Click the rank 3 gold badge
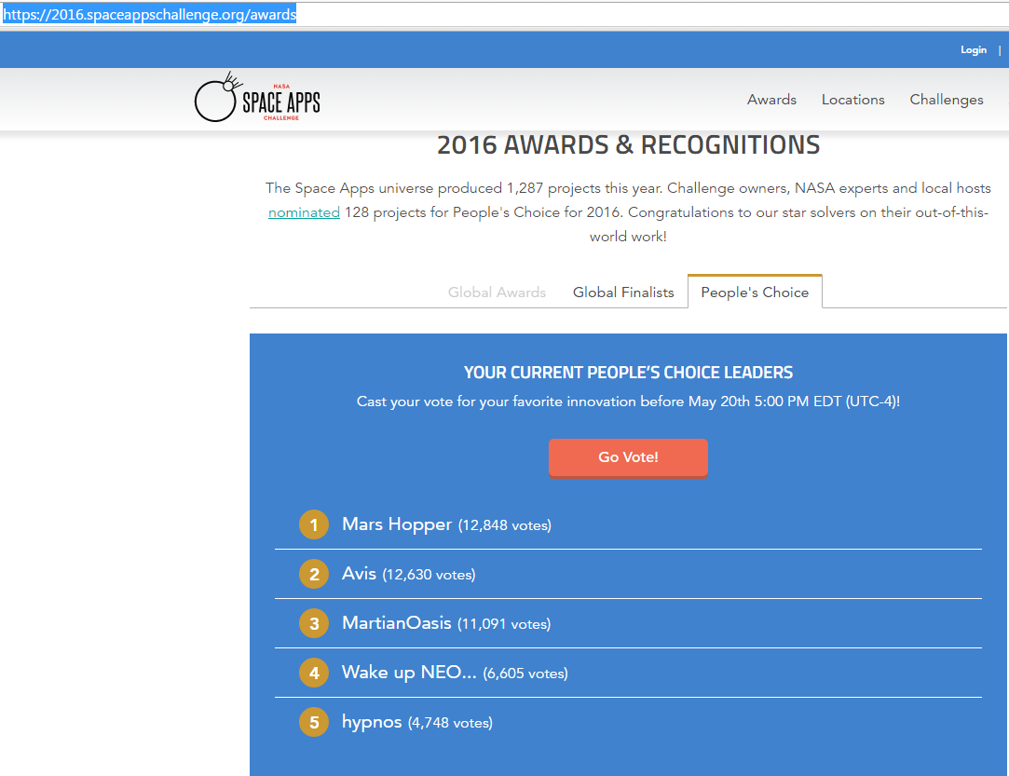The height and width of the screenshot is (776, 1009). (314, 623)
